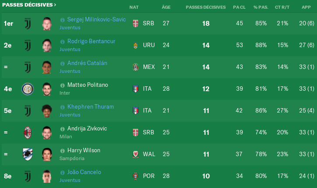This screenshot has height=188, width=317.
Task: Sort by the Passes Décisives column header
Action: pyautogui.click(x=206, y=7)
